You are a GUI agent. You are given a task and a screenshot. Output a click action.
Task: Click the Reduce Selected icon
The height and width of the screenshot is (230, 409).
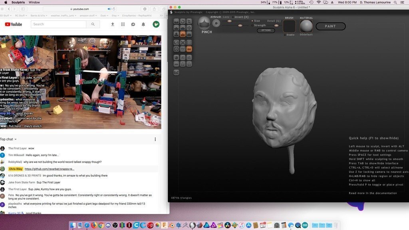[183, 42]
